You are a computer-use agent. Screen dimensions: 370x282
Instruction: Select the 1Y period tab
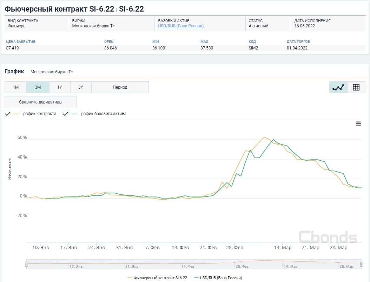coord(59,87)
